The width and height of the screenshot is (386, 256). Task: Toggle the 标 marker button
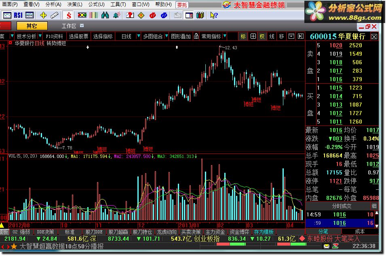(243, 36)
